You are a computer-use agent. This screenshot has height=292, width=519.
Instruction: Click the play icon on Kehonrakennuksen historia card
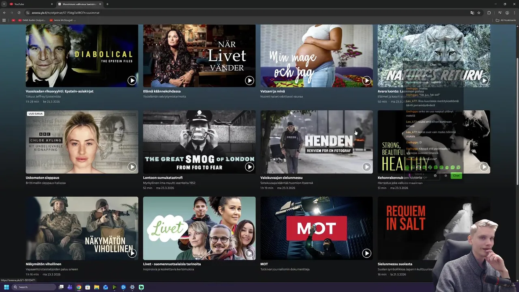(484, 167)
